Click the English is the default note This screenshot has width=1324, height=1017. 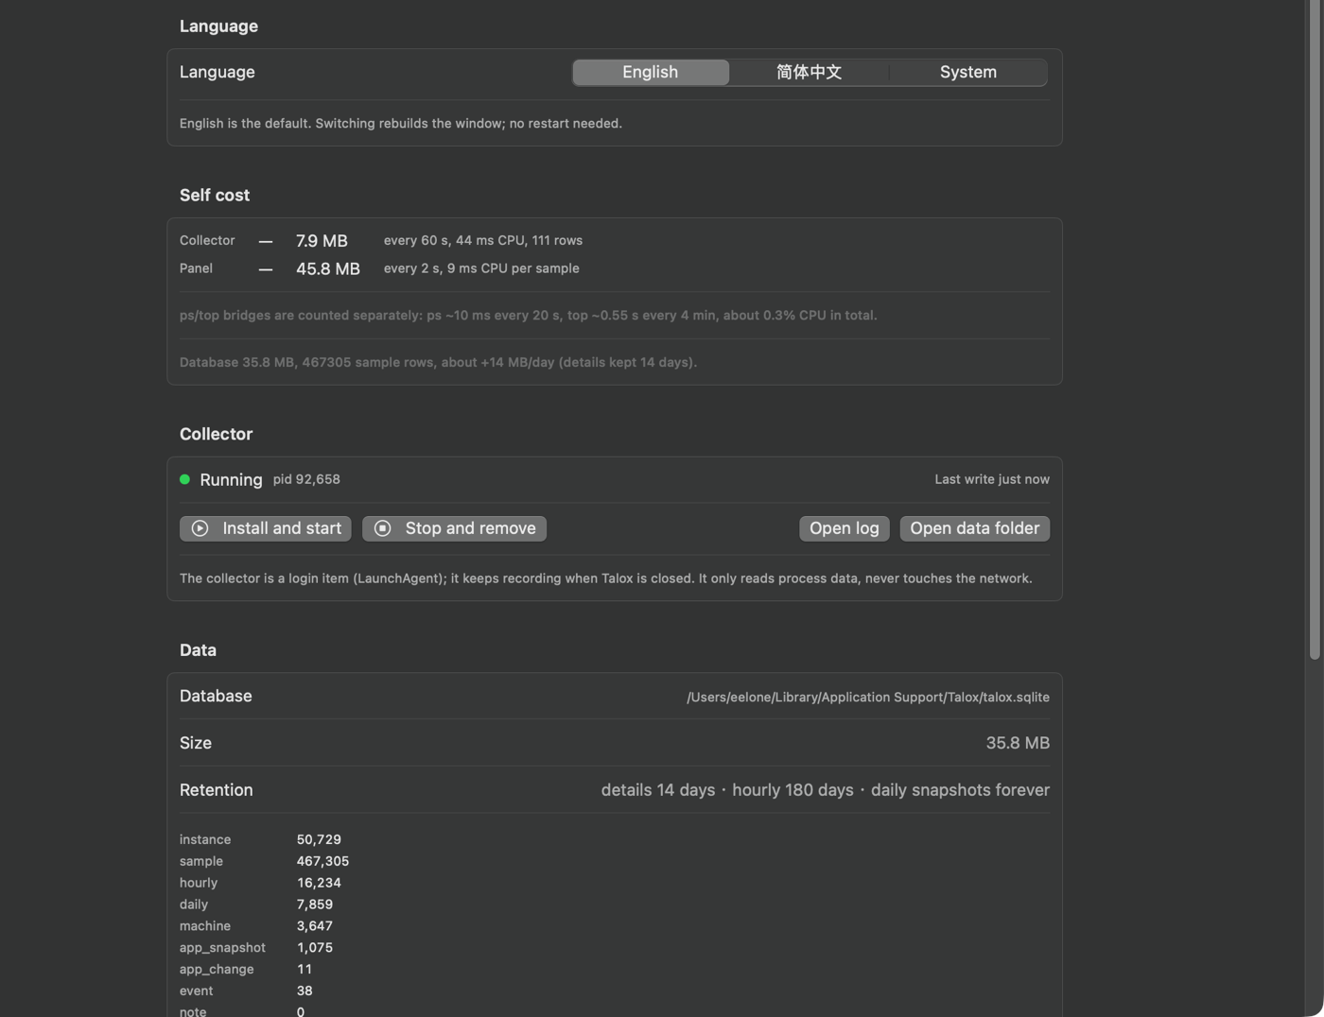401,124
